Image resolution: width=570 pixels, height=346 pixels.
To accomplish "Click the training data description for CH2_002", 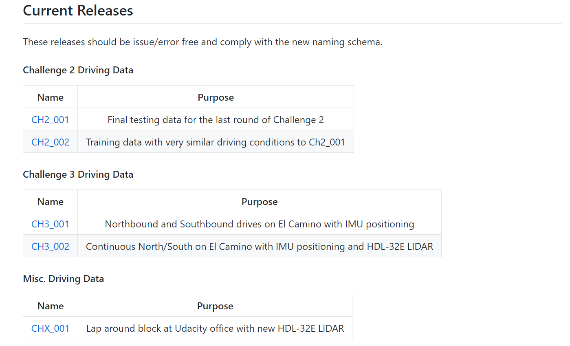I will coord(216,142).
